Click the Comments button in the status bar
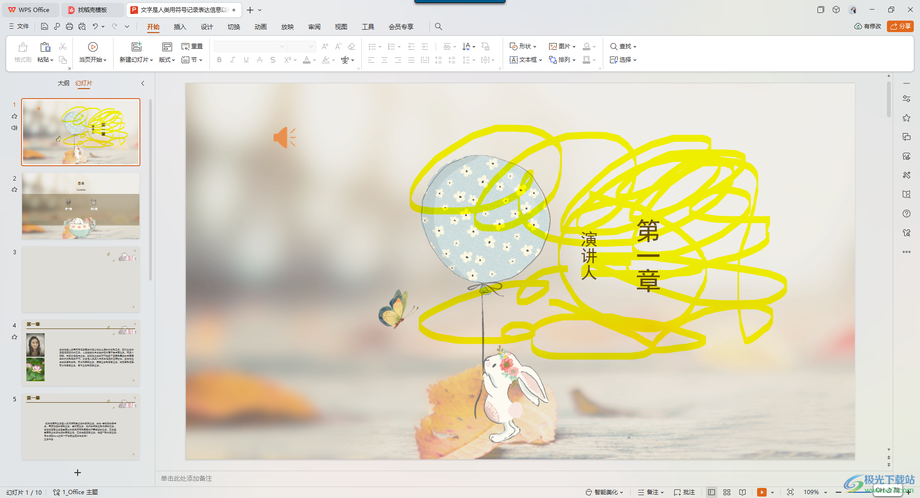The width and height of the screenshot is (920, 498). (684, 492)
